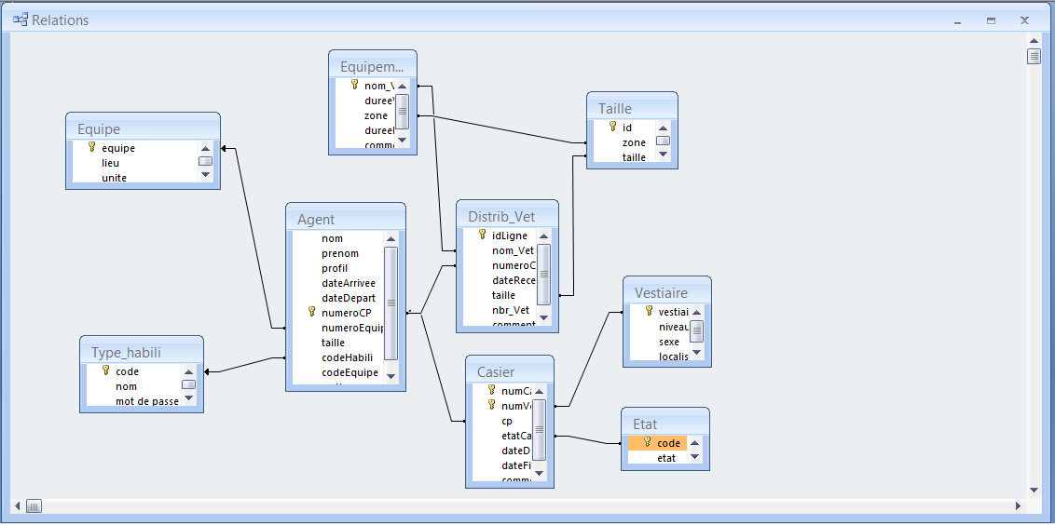Screen dimensions: 1055x525
Task: Select the Etat table header
Action: coord(665,424)
